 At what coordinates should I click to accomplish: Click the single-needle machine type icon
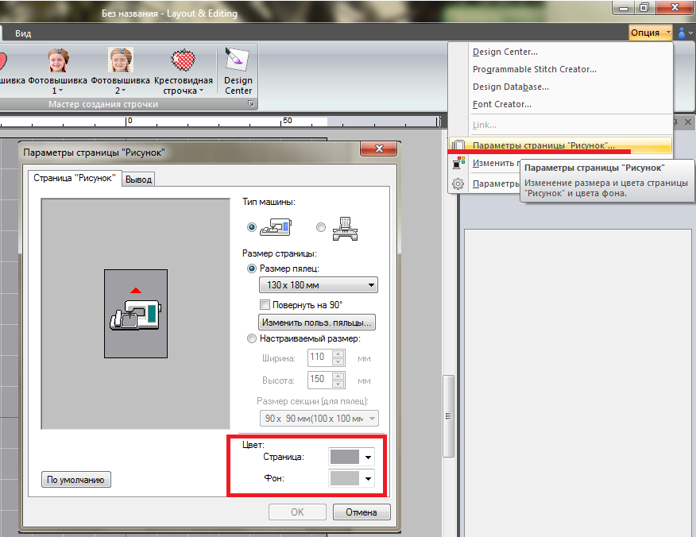pyautogui.click(x=276, y=226)
